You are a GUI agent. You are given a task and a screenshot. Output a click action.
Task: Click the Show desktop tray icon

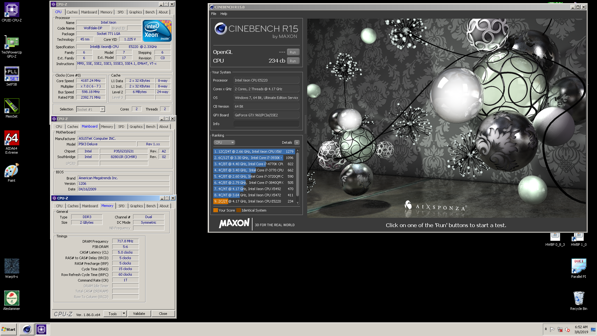[x=593, y=329]
